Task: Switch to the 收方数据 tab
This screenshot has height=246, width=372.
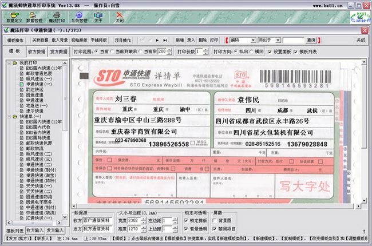Action: pyautogui.click(x=37, y=51)
